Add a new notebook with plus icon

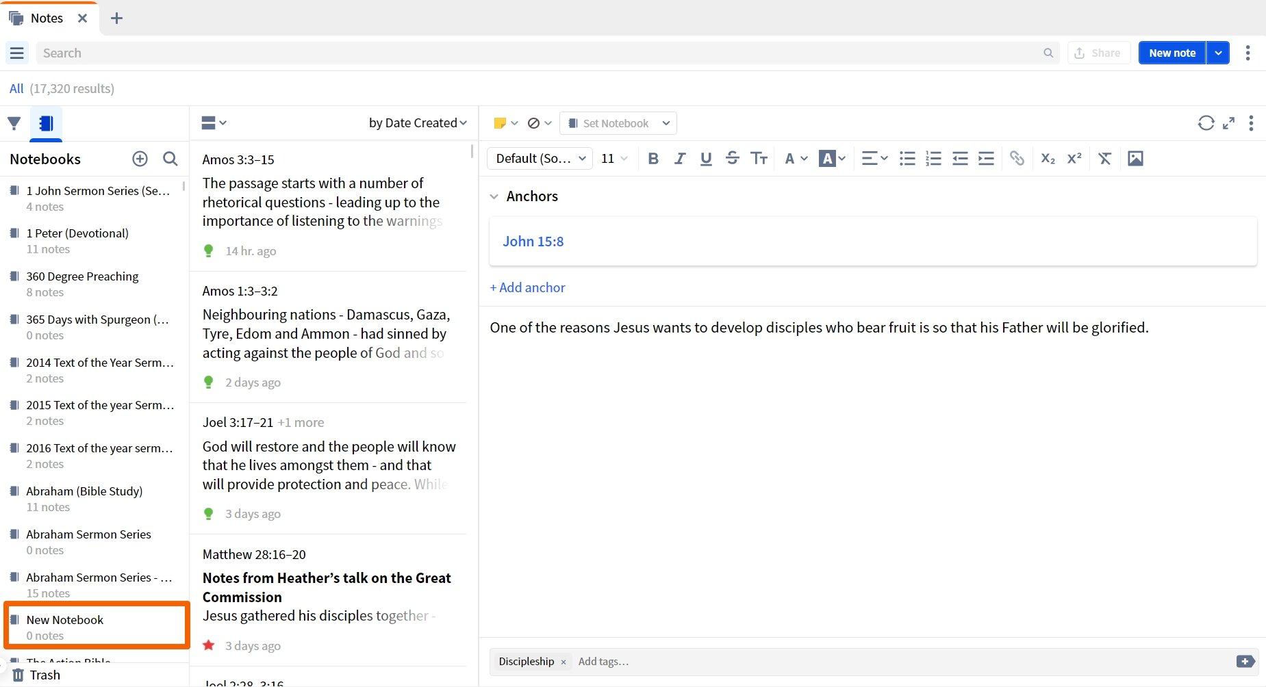[140, 159]
